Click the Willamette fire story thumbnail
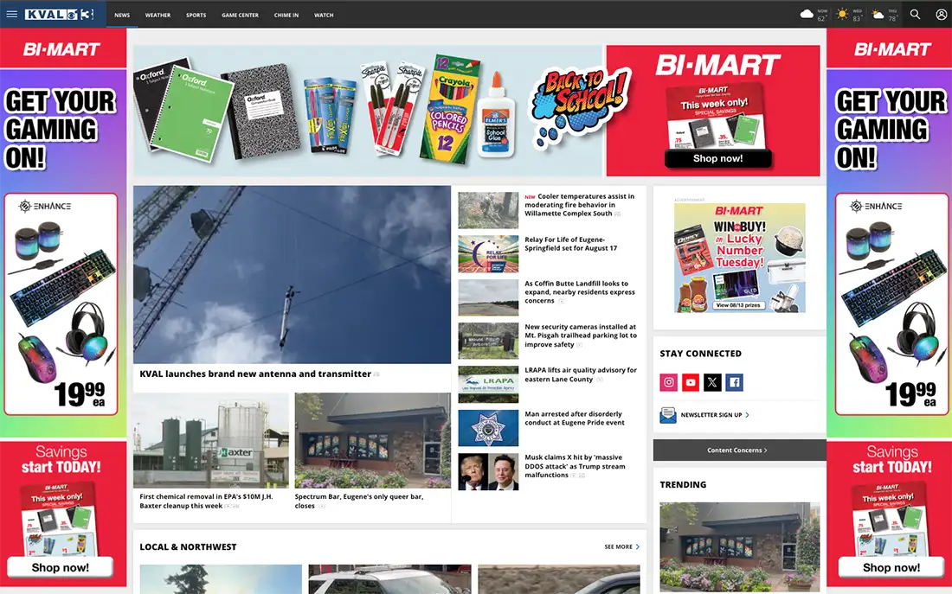This screenshot has height=594, width=952. point(488,211)
